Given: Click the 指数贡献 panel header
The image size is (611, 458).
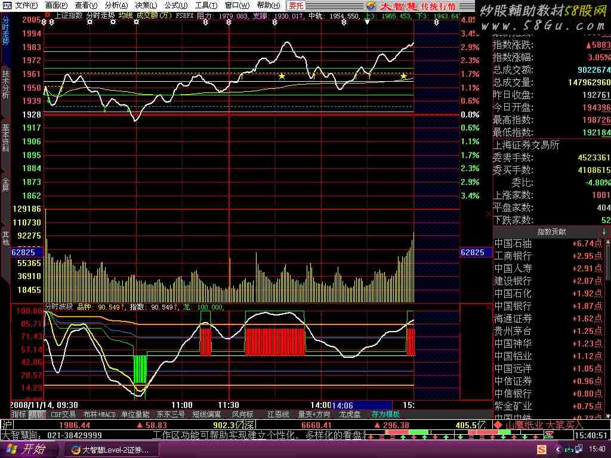Looking at the screenshot, I should click(x=551, y=232).
